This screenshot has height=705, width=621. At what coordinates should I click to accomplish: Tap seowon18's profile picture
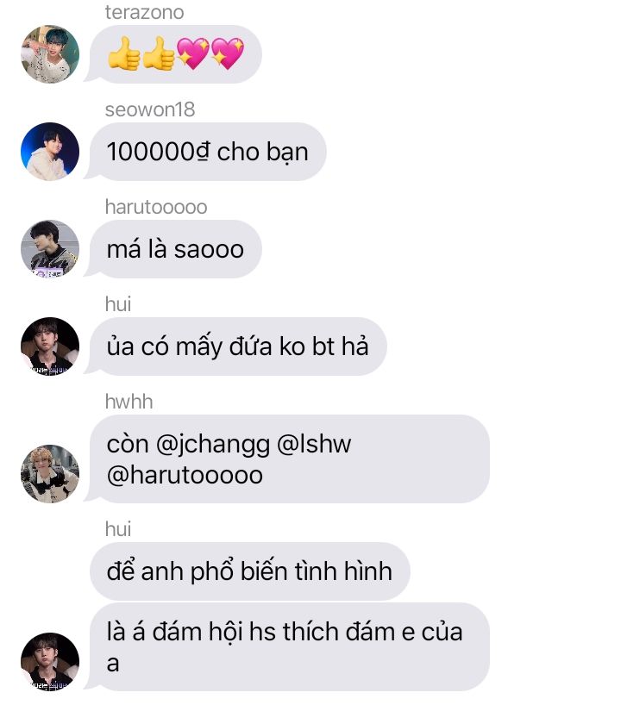click(50, 152)
